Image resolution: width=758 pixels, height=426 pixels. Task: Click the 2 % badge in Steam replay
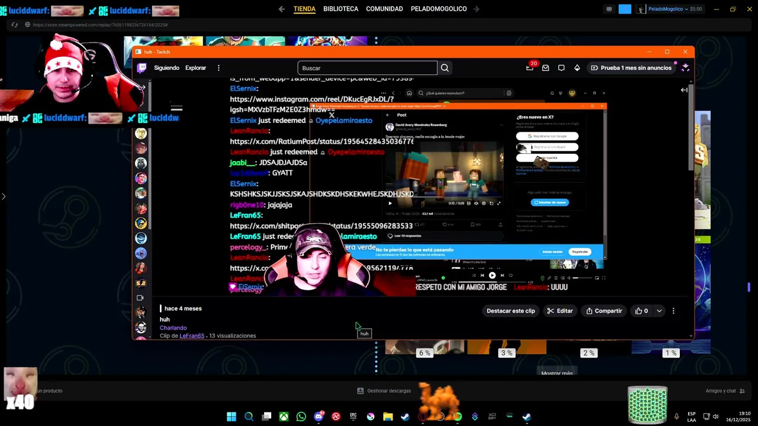point(588,353)
